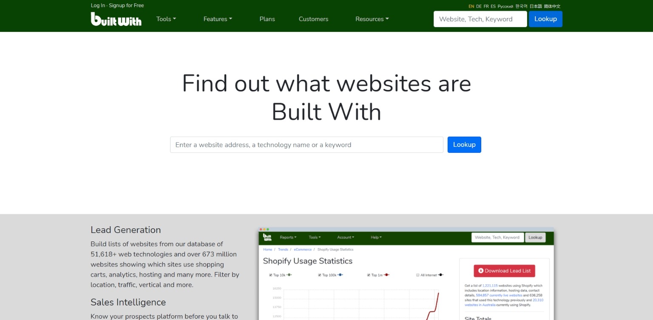Switch language to 한국어
This screenshot has height=320, width=653.
click(521, 6)
